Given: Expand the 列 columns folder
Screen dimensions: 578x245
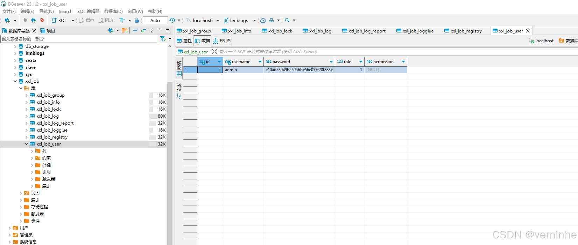Looking at the screenshot, I should 32,151.
